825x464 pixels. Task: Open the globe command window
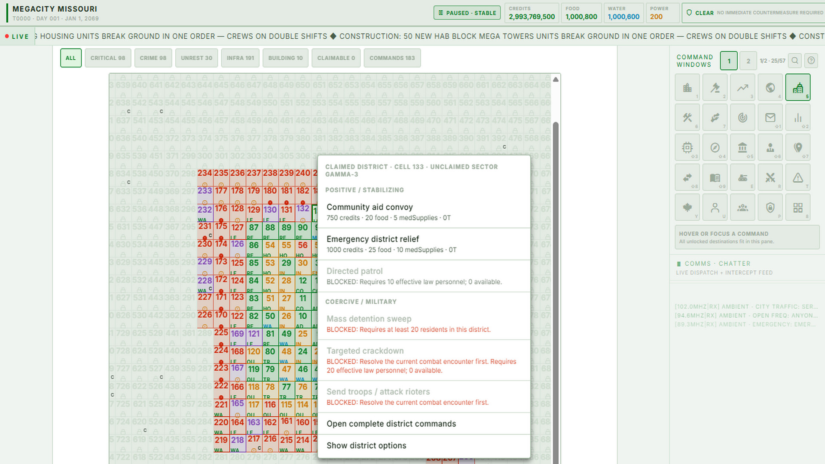point(770,87)
